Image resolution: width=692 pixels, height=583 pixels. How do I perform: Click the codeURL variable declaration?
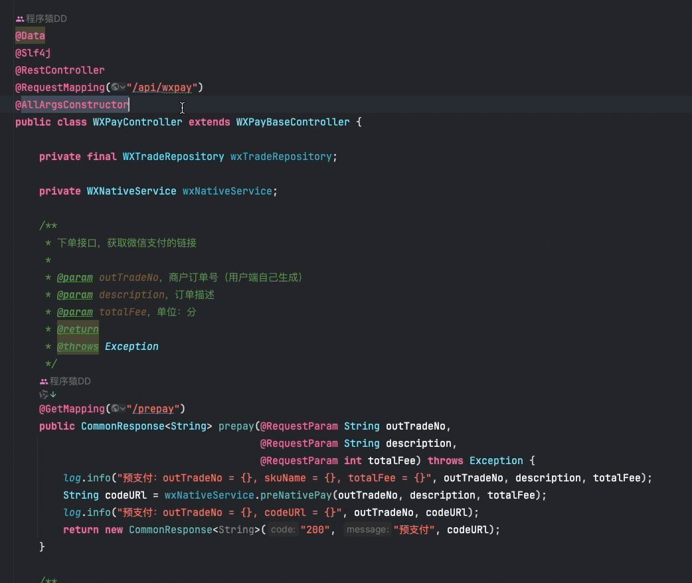126,495
